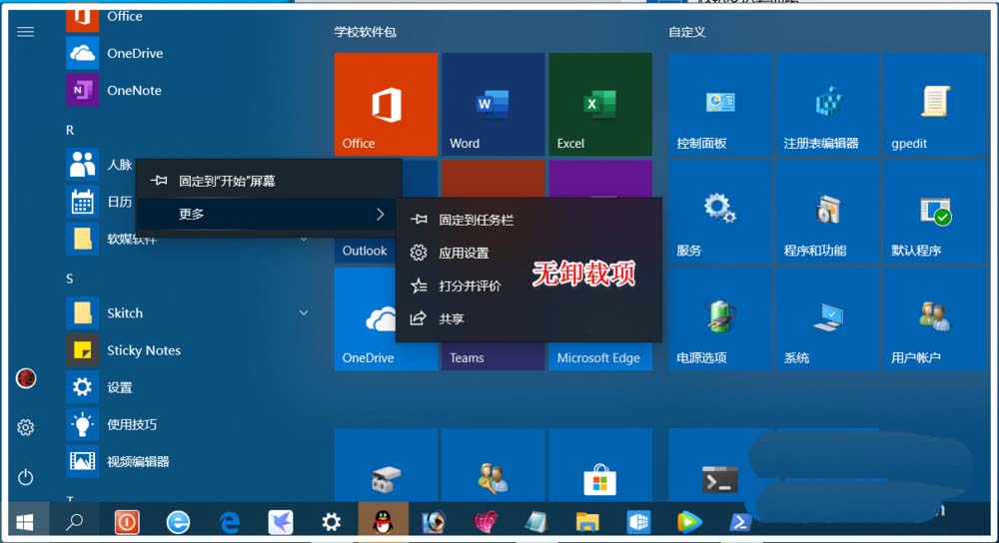Open the Microsoft Edge tile

coord(600,356)
